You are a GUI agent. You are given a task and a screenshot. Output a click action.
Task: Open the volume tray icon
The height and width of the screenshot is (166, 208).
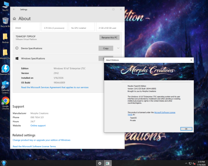point(194,164)
